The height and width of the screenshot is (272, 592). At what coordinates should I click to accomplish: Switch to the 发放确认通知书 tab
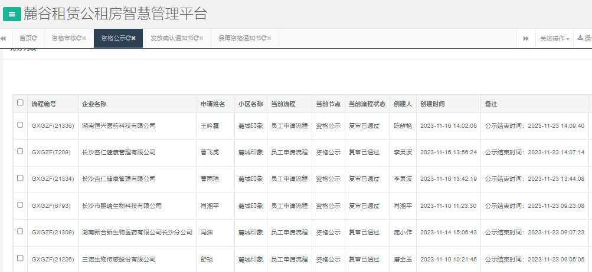[171, 38]
